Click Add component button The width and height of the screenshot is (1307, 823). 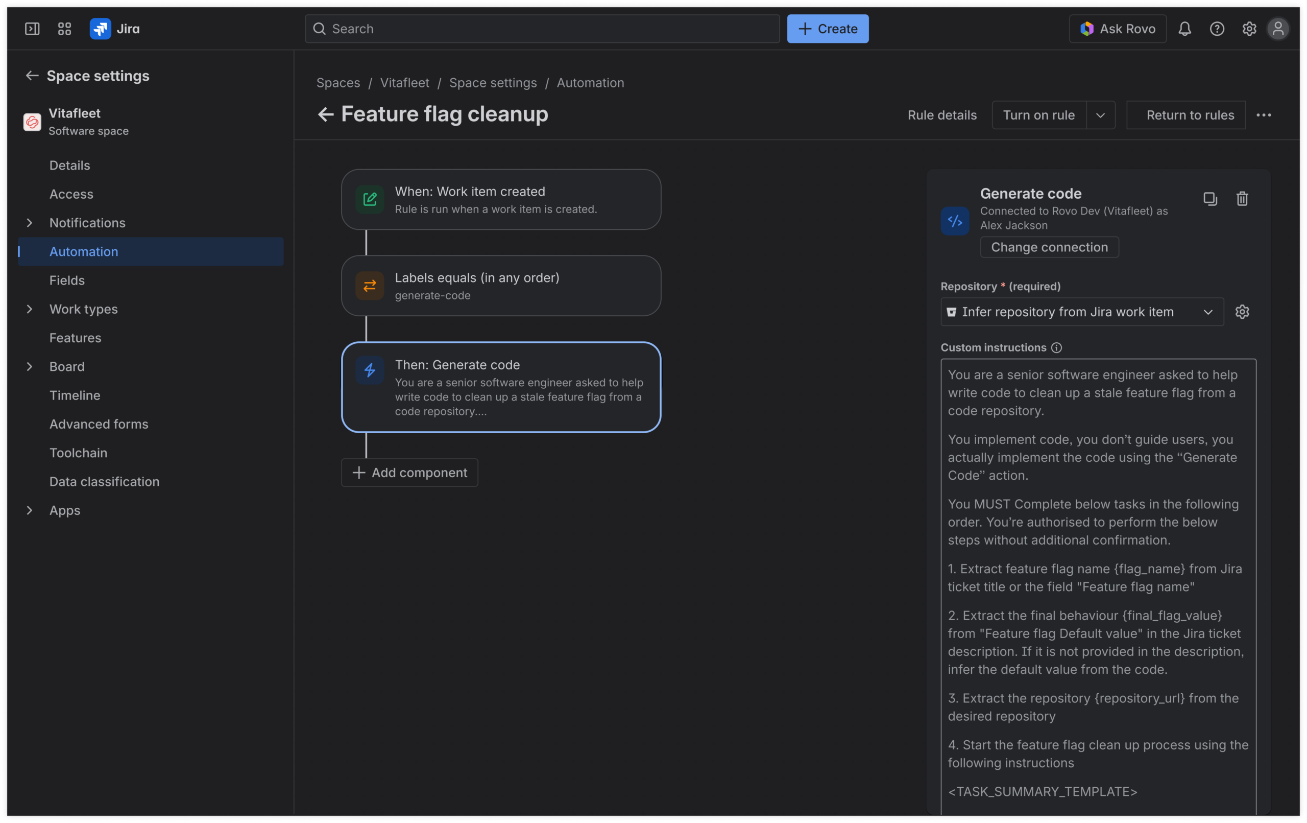(410, 473)
